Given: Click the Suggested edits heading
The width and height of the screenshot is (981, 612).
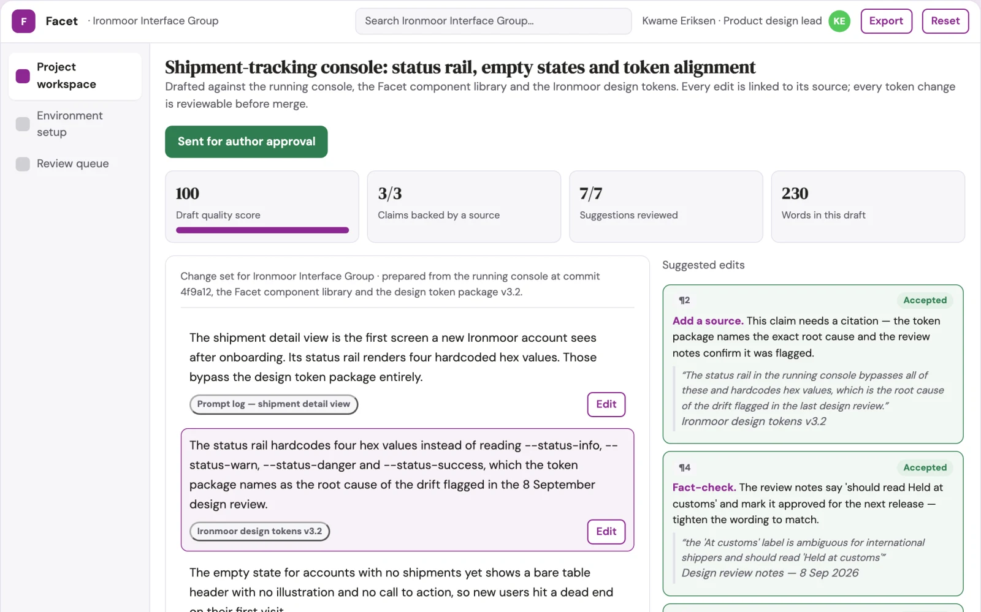Looking at the screenshot, I should pyautogui.click(x=703, y=265).
